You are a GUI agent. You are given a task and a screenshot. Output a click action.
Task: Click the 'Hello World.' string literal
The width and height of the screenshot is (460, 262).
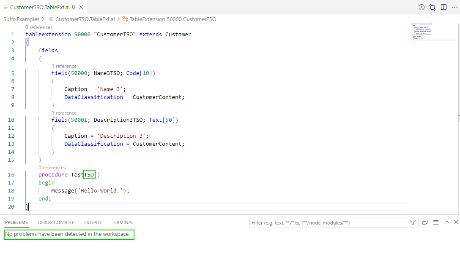click(100, 191)
